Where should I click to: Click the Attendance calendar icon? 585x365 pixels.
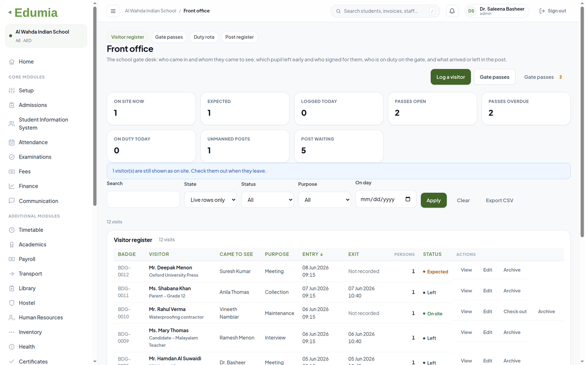[12, 142]
